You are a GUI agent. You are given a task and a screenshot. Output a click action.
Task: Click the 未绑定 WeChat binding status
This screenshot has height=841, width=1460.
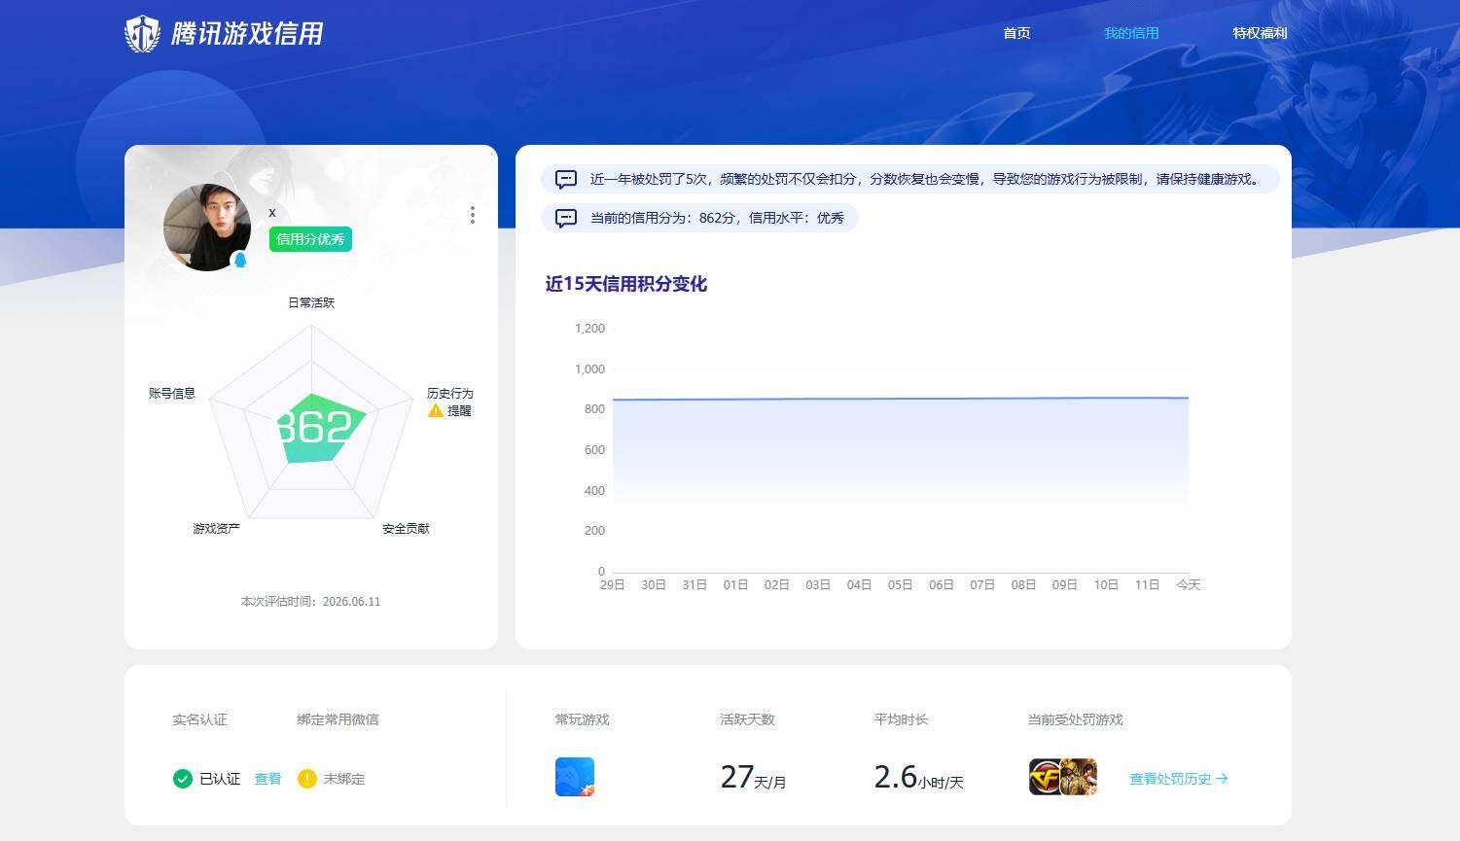[344, 779]
